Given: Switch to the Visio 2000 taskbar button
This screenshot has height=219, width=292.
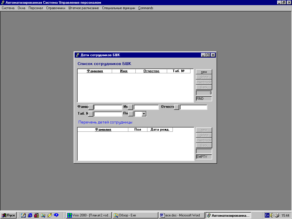Looking at the screenshot, I should pyautogui.click(x=89, y=215).
